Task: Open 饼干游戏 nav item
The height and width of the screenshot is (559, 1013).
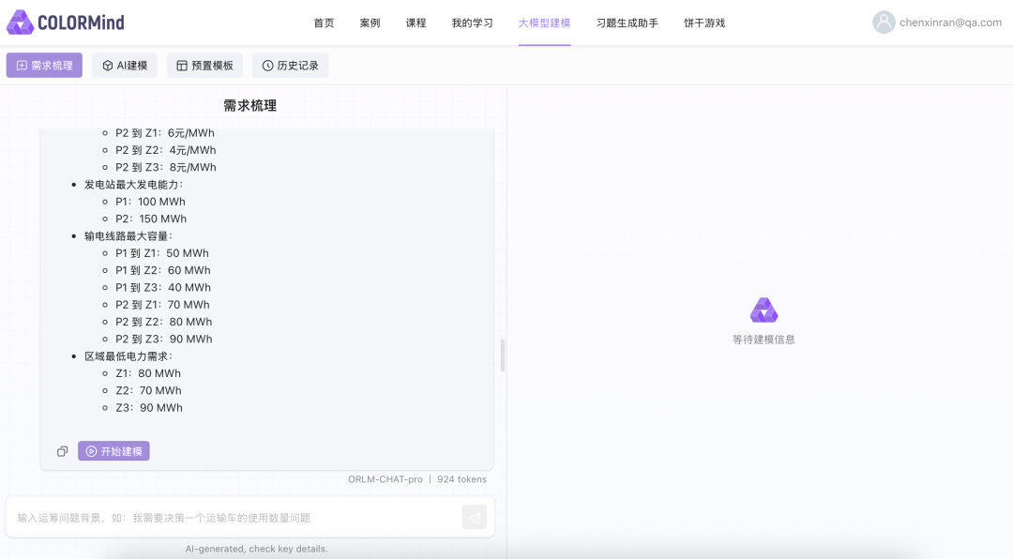Action: pos(704,23)
